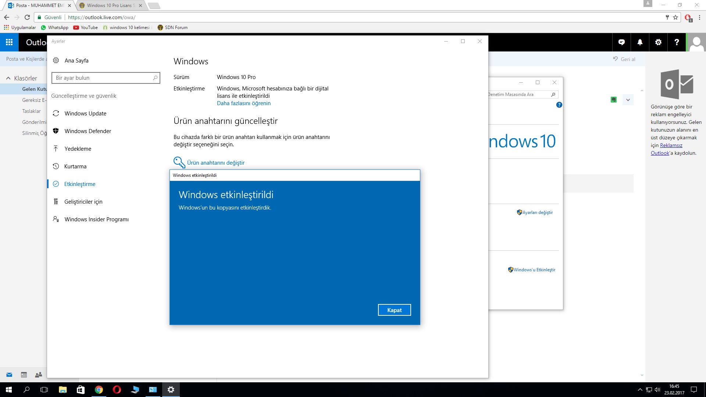The width and height of the screenshot is (706, 397).
Task: Open Yedekleme settings page
Action: click(x=78, y=149)
